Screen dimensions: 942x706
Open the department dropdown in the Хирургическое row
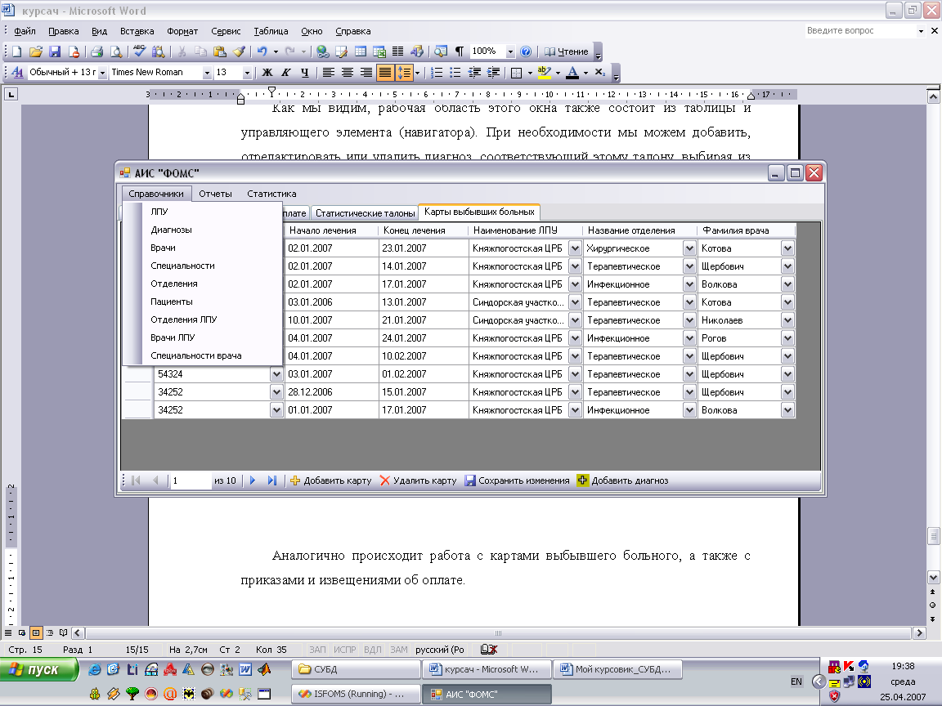(x=689, y=248)
